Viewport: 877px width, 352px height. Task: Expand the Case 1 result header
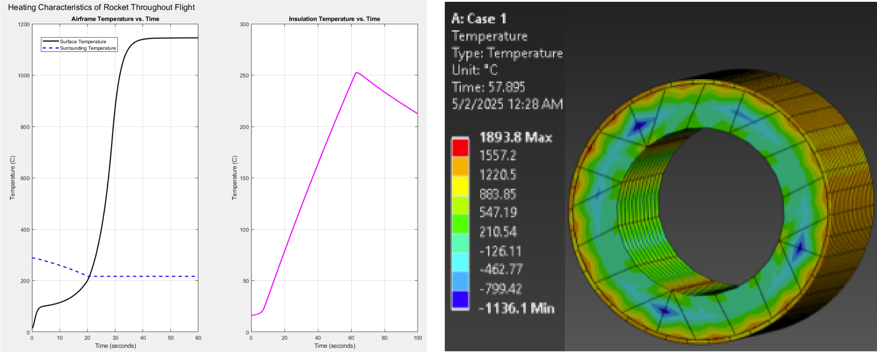(480, 19)
